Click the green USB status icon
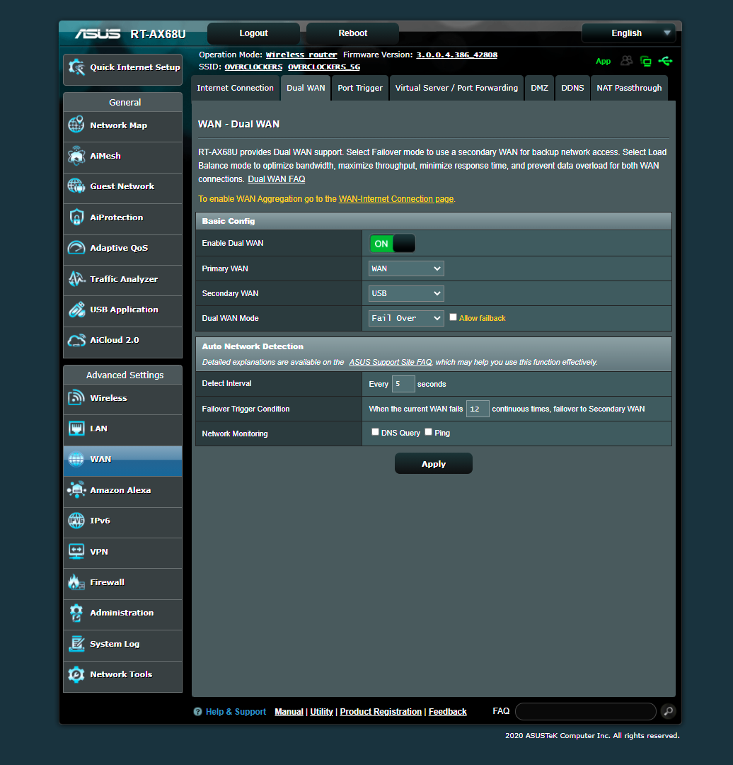 tap(665, 61)
